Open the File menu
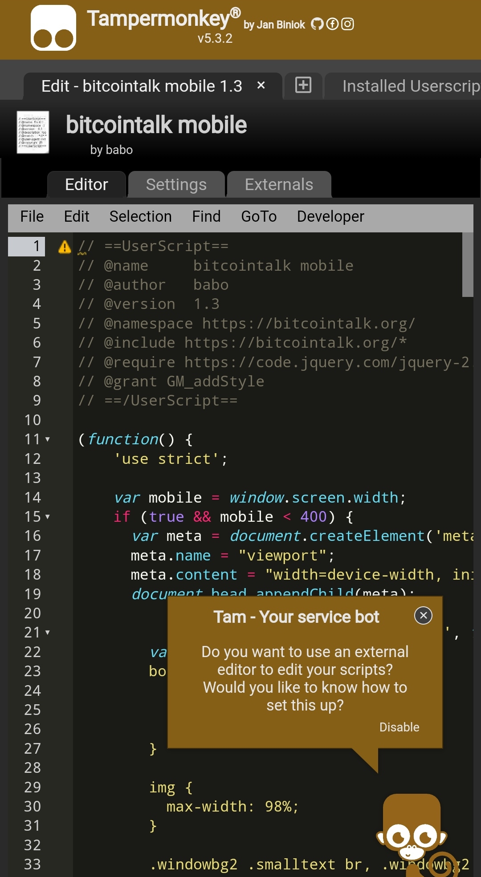 click(32, 216)
